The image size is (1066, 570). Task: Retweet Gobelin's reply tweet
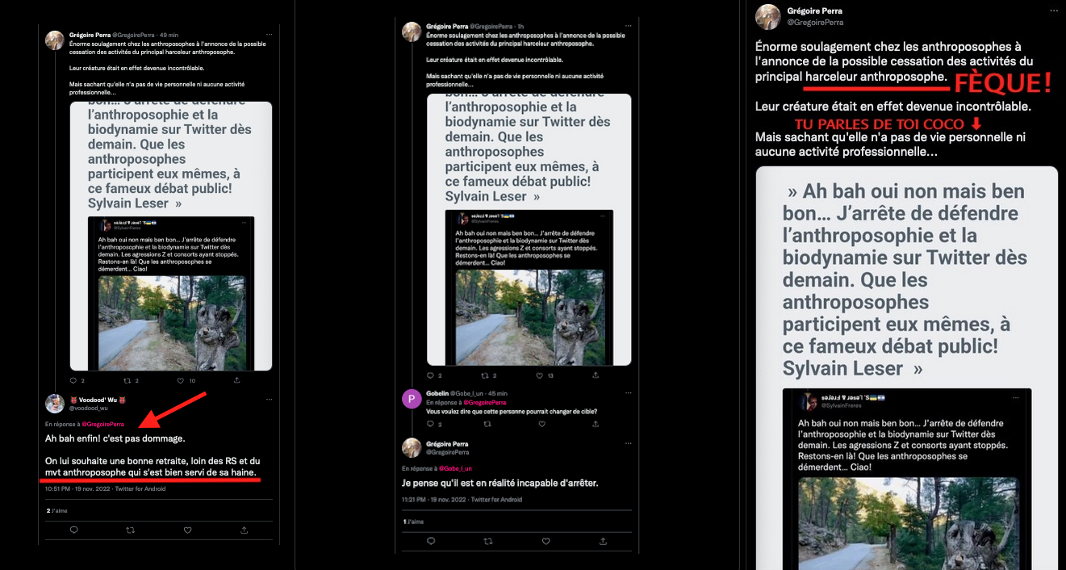[x=488, y=424]
